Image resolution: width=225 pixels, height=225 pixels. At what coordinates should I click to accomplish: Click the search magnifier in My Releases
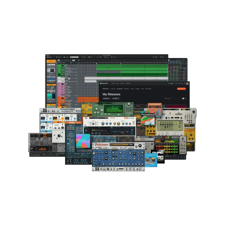point(166,98)
